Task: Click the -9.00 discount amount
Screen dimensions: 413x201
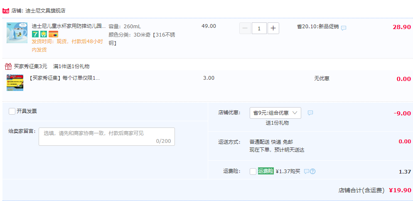Action: point(402,113)
